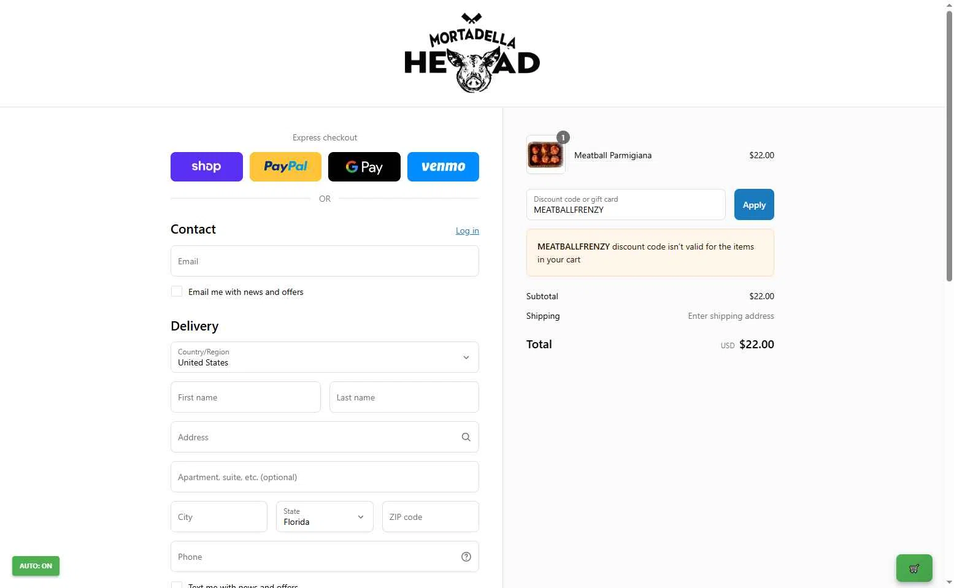Focus the First name field

(245, 397)
